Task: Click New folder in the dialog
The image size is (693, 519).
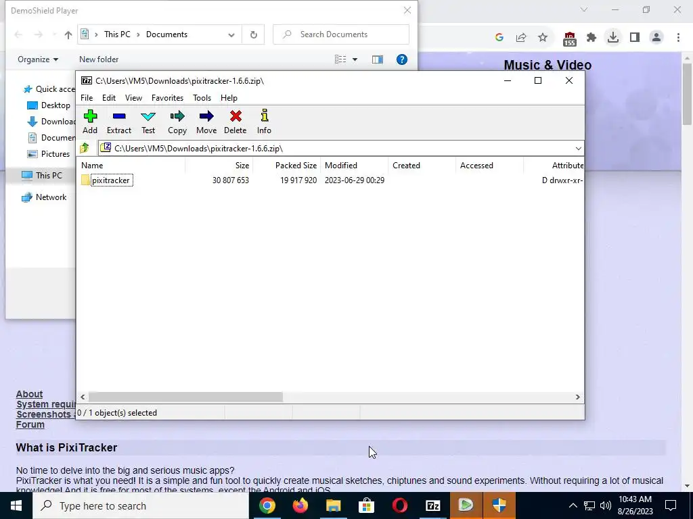Action: pos(99,59)
